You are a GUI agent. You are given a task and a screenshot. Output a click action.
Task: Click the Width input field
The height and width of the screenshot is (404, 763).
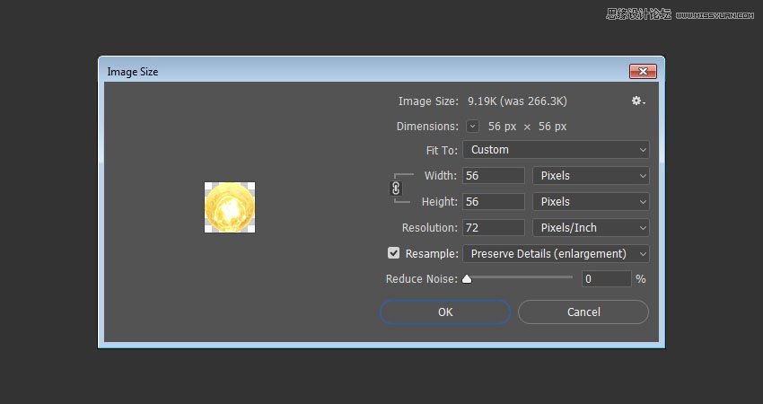coord(494,176)
